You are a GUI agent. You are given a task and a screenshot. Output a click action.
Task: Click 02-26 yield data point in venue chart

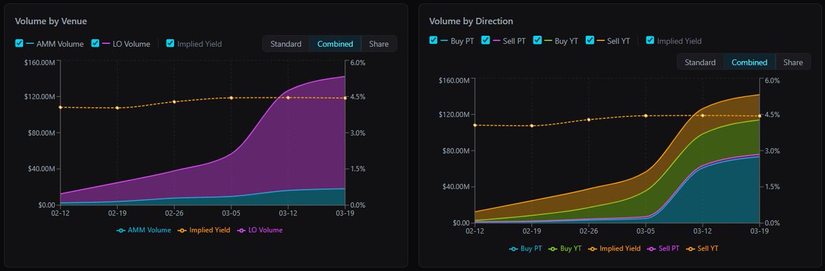click(174, 102)
